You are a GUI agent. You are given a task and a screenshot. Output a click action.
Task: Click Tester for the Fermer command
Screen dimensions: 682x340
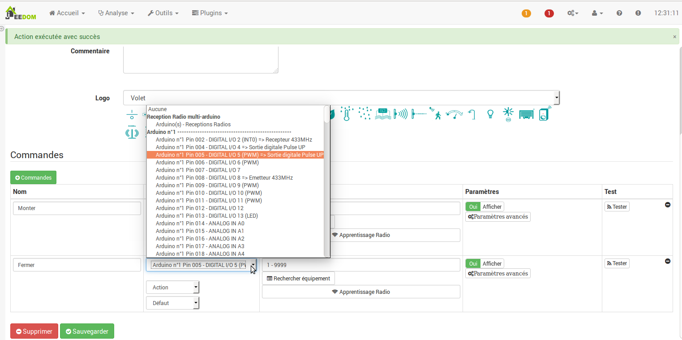(617, 263)
